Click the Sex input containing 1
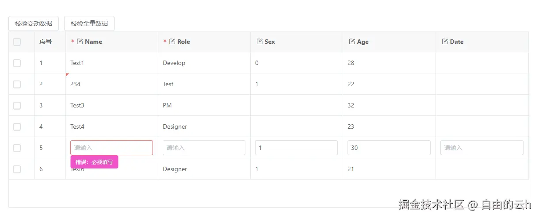 coord(296,148)
